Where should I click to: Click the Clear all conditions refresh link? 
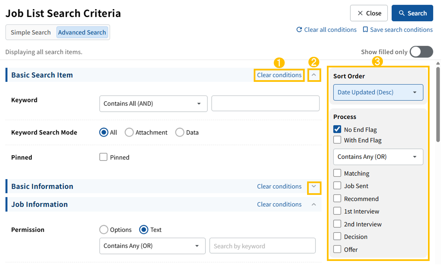pyautogui.click(x=326, y=30)
